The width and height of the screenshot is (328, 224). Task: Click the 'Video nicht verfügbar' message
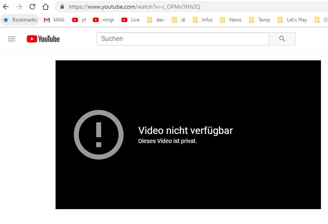(x=185, y=131)
